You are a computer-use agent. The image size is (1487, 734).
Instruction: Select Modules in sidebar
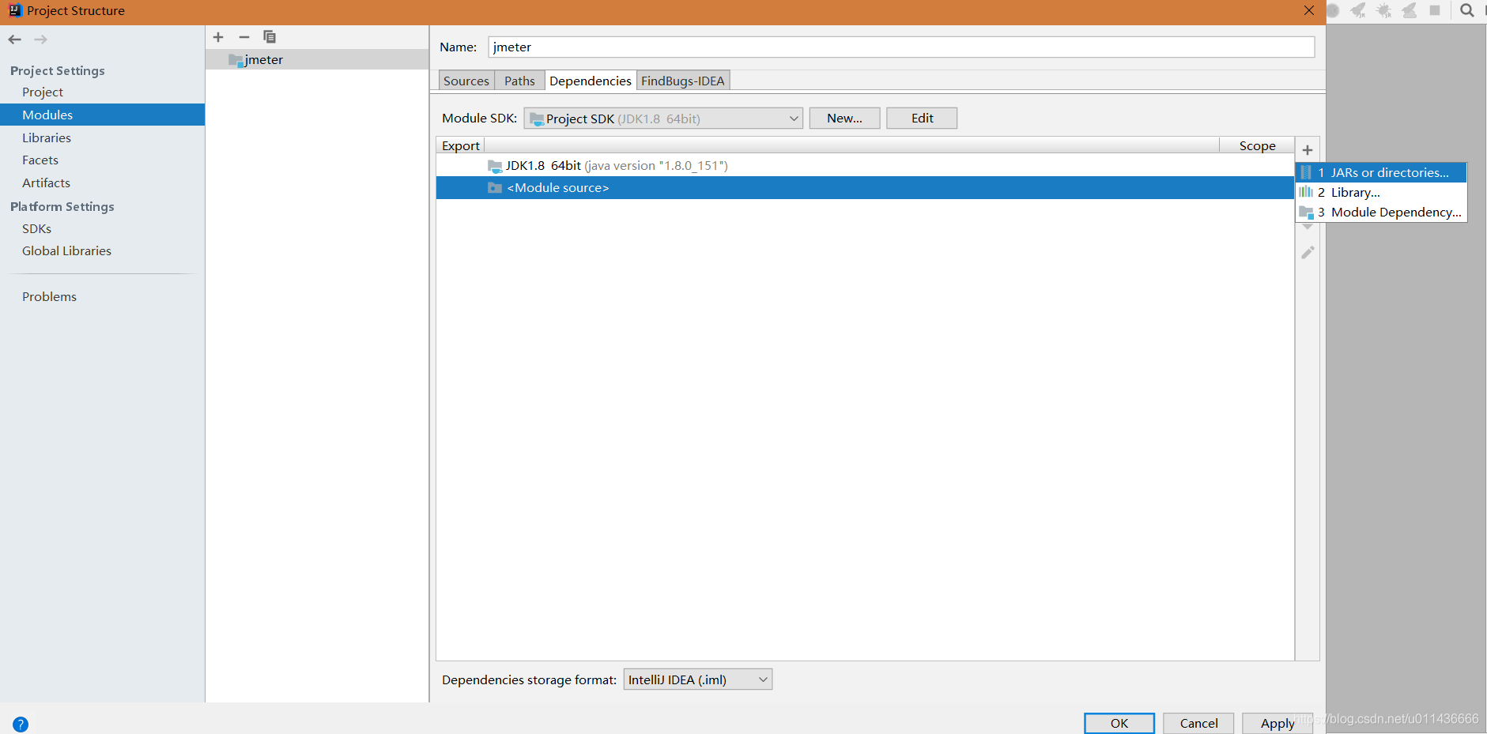click(x=102, y=115)
